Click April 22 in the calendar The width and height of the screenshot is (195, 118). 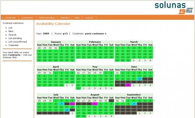56,82
